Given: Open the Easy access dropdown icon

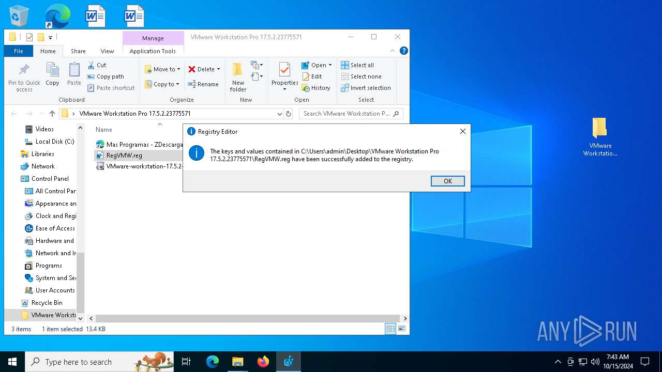Looking at the screenshot, I should tap(257, 76).
